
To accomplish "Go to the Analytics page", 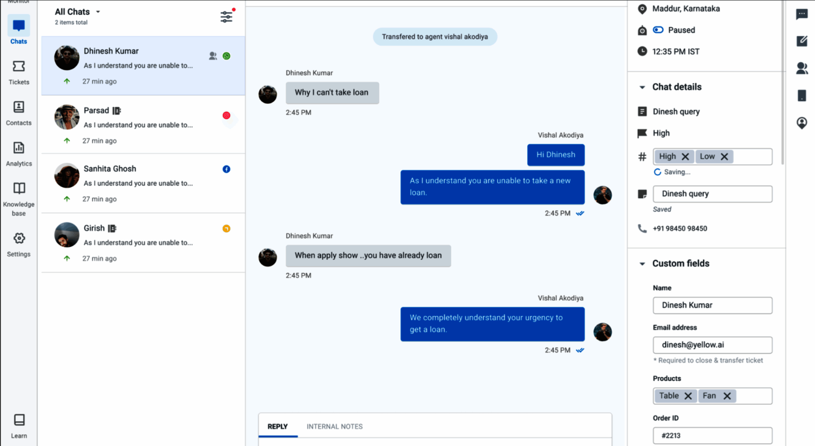I will 19,154.
